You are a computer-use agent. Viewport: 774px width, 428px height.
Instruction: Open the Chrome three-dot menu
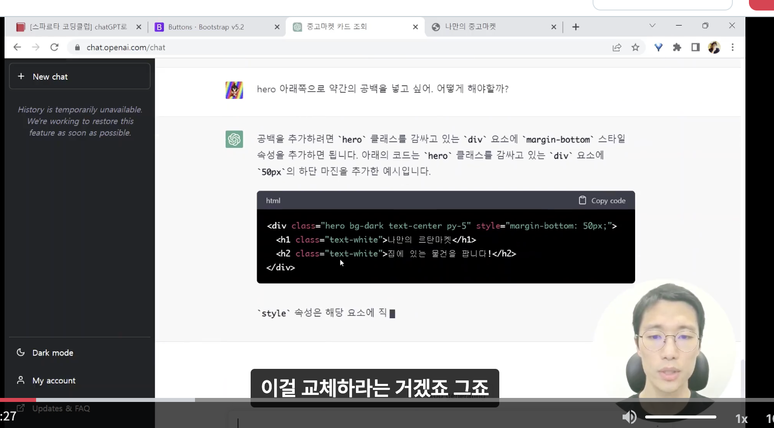click(x=733, y=47)
